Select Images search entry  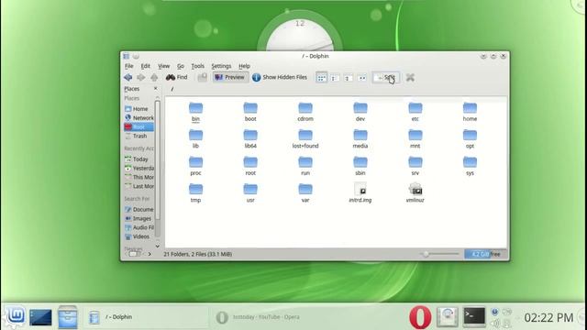[x=138, y=218]
